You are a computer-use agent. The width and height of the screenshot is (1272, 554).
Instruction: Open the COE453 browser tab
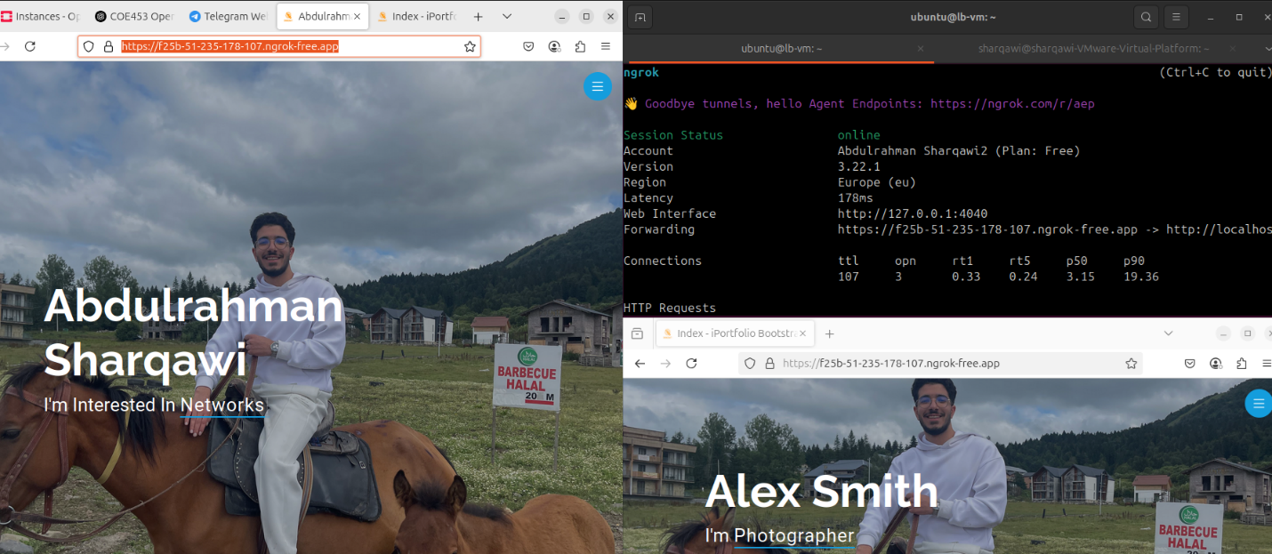click(x=133, y=17)
